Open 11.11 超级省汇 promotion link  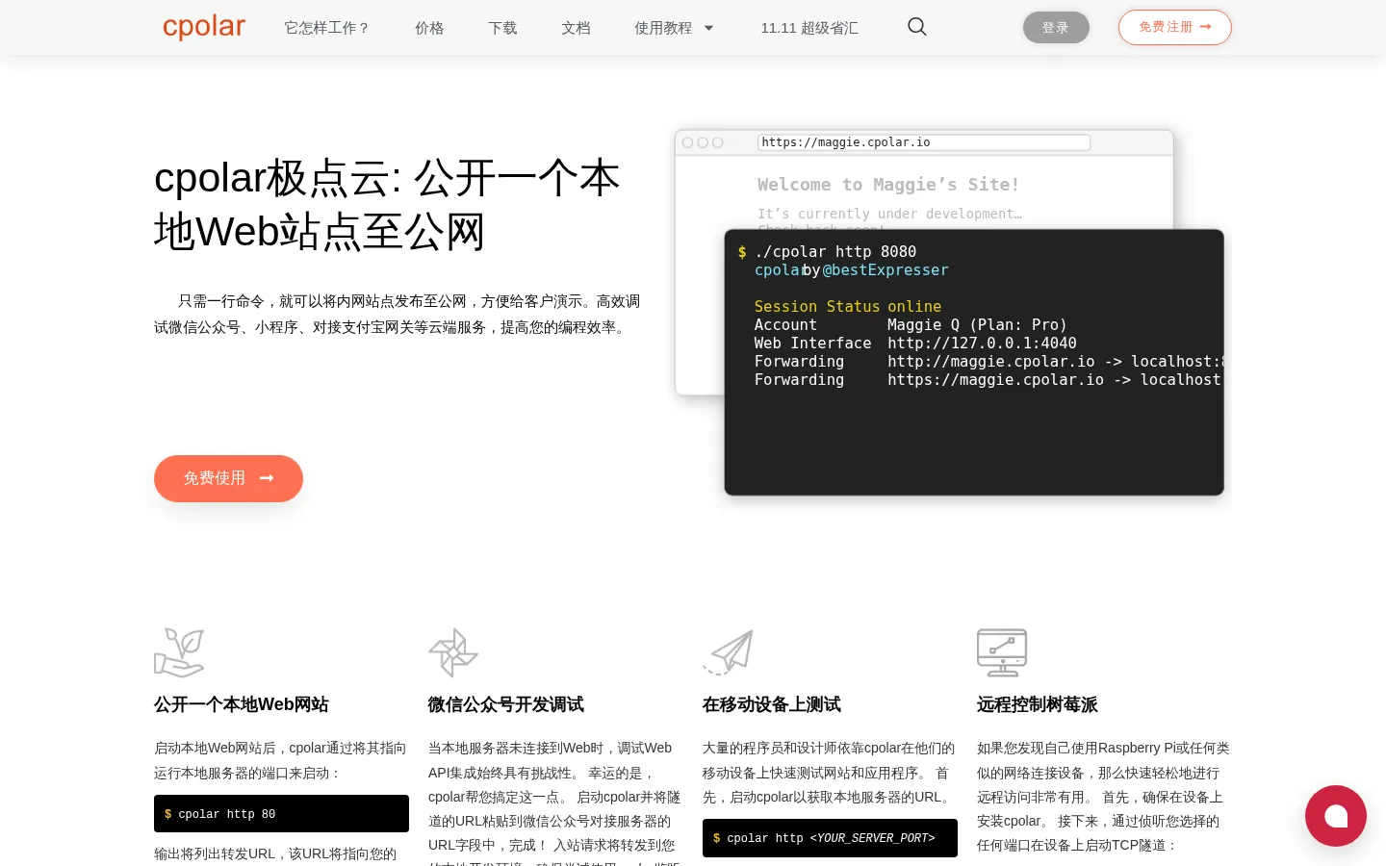[x=809, y=28]
